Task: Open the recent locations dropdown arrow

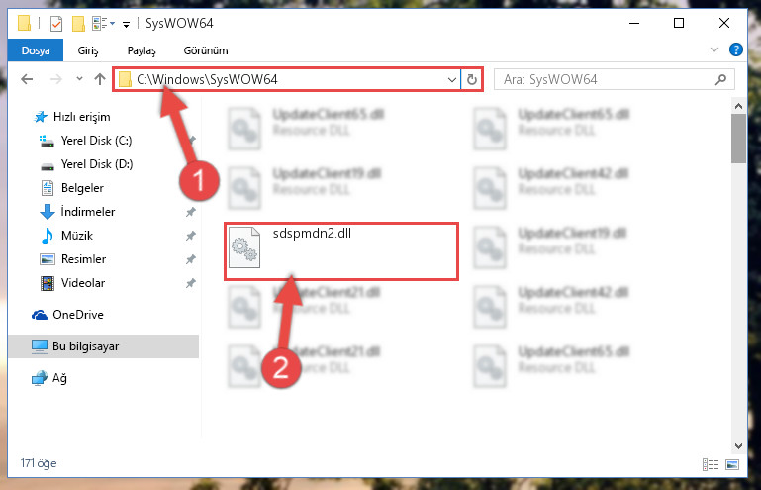Action: pos(79,78)
